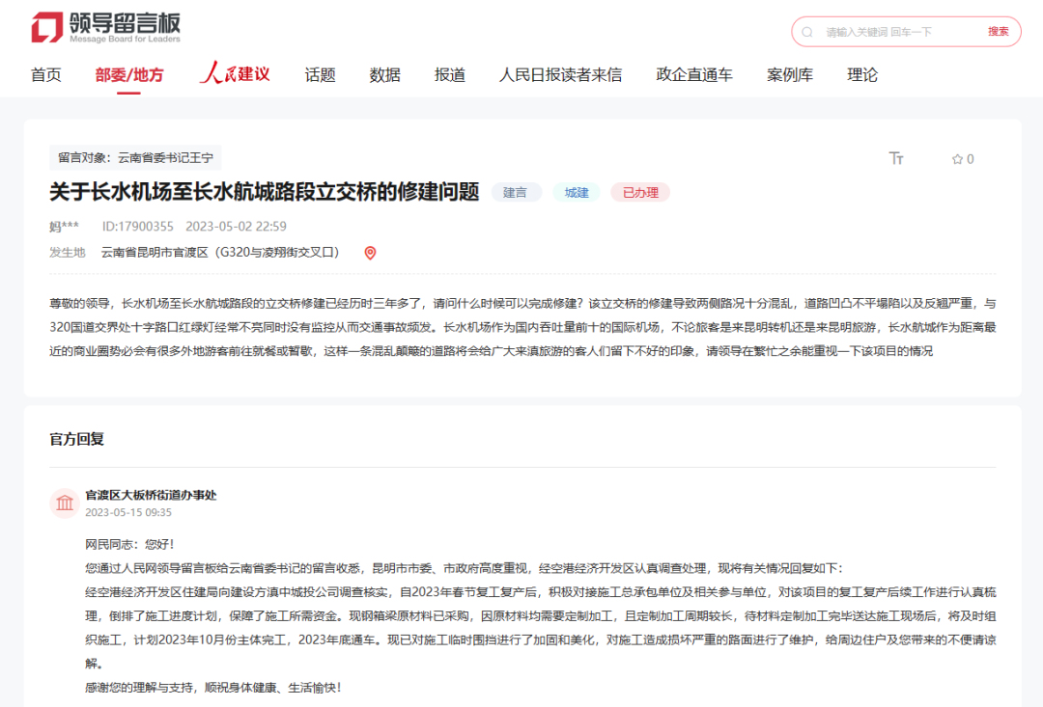This screenshot has width=1043, height=707.
Task: Click the 留言对象 云南省委书记王宁 label
Action: click(x=136, y=157)
